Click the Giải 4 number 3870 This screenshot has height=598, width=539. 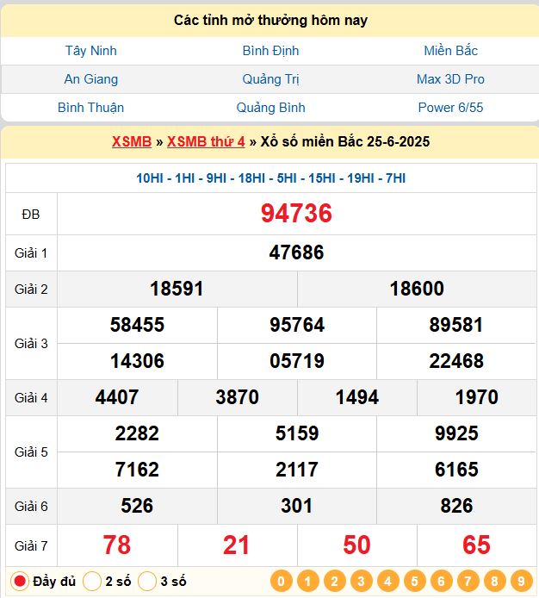pos(237,397)
